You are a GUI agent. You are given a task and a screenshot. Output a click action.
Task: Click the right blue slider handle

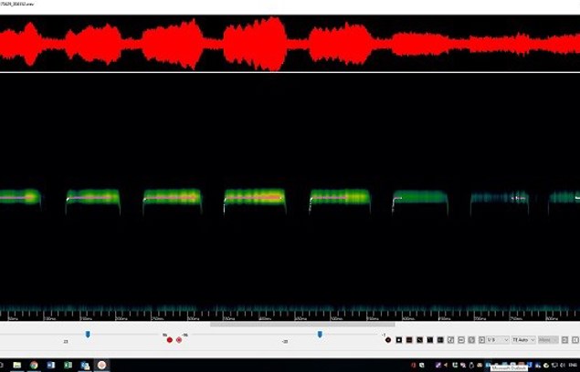click(319, 335)
